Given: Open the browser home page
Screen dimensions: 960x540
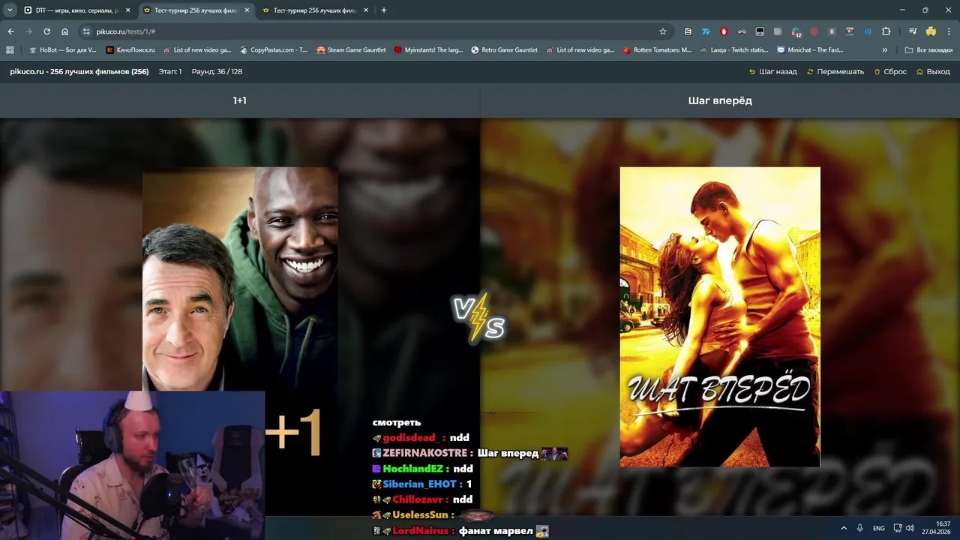Looking at the screenshot, I should [x=64, y=31].
